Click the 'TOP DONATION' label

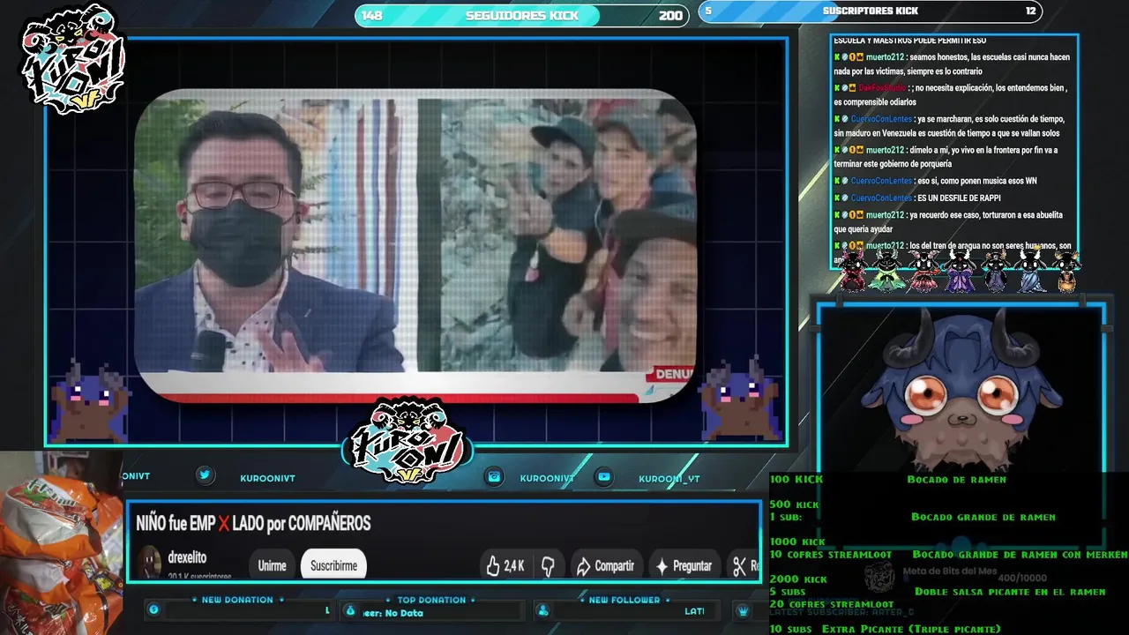pyautogui.click(x=431, y=600)
